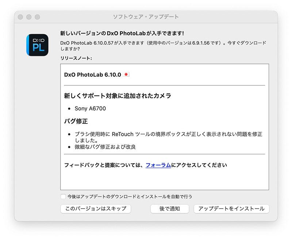The height and width of the screenshot is (239, 292).
Task: Click the ソフトウェア・アップデート title bar
Action: point(146,17)
